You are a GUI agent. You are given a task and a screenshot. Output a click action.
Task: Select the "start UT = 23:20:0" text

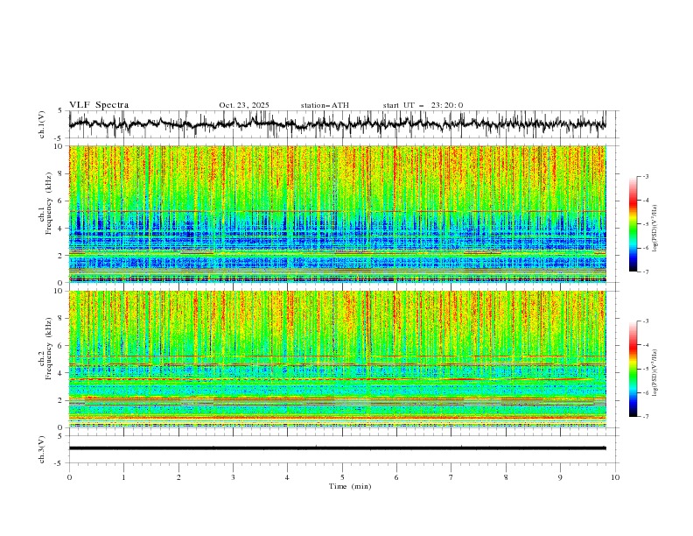423,105
